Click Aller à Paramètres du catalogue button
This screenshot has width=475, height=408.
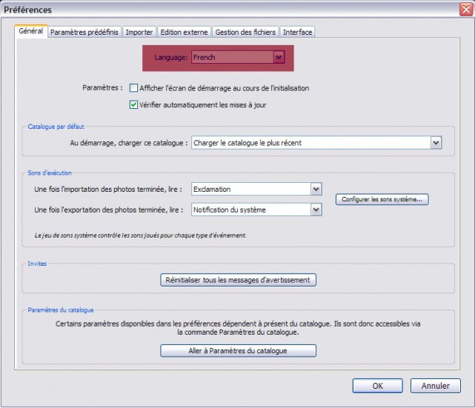click(x=238, y=351)
